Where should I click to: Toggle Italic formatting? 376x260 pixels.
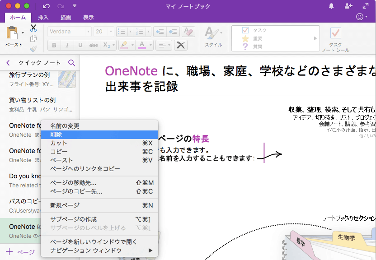67,45
